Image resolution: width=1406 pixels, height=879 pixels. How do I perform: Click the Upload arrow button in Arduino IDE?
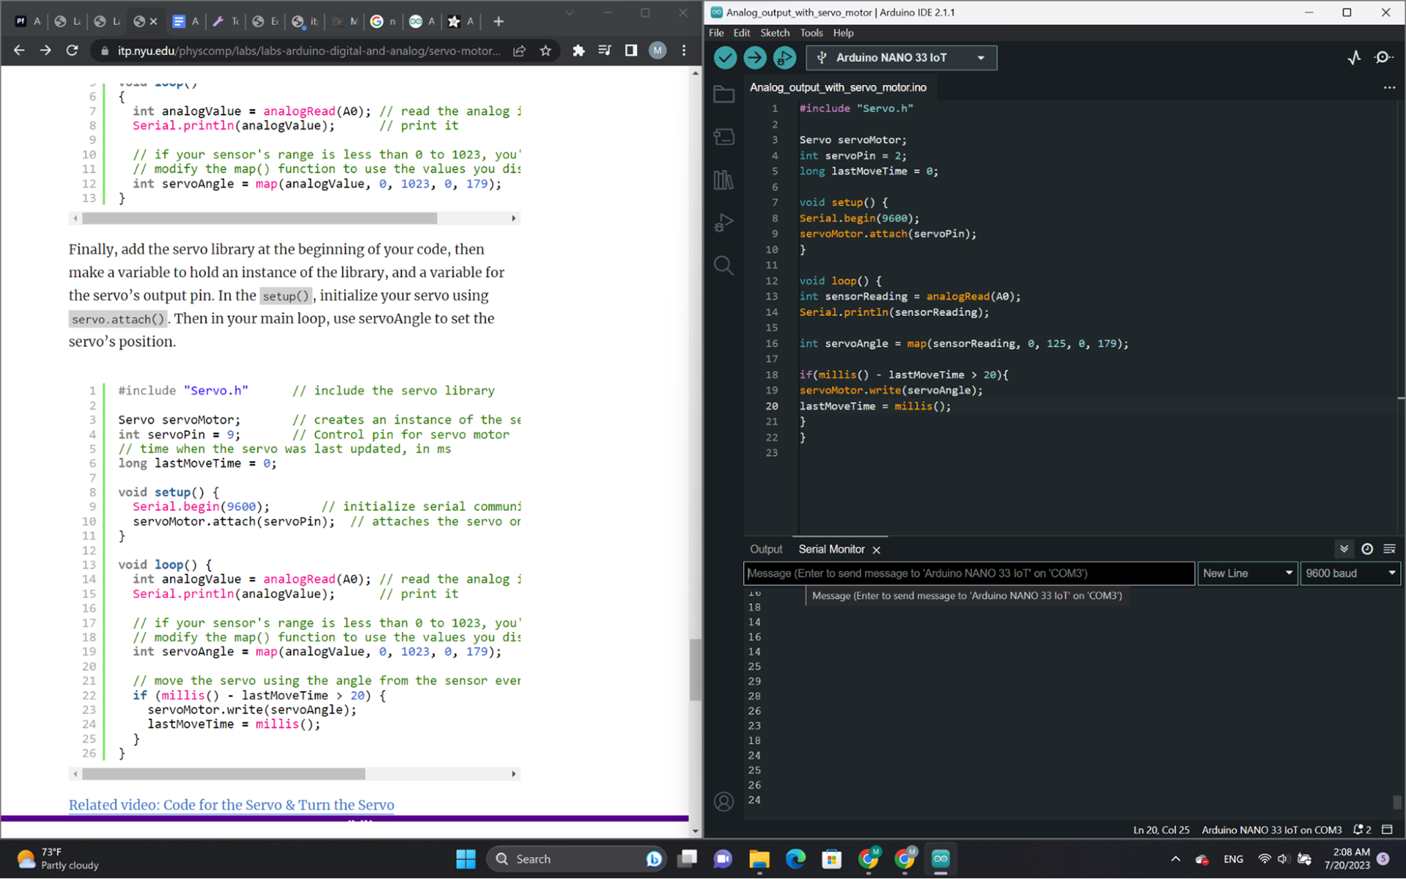point(755,58)
